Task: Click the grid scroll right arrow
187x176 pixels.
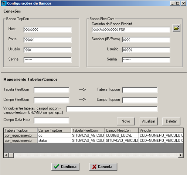Action: 181,155
